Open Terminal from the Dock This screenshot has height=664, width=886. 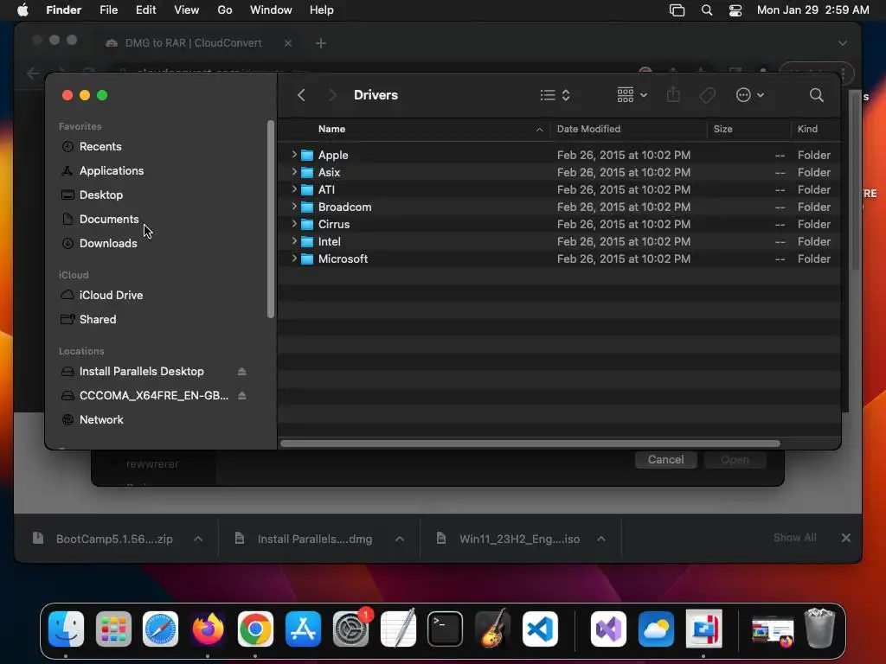(445, 629)
